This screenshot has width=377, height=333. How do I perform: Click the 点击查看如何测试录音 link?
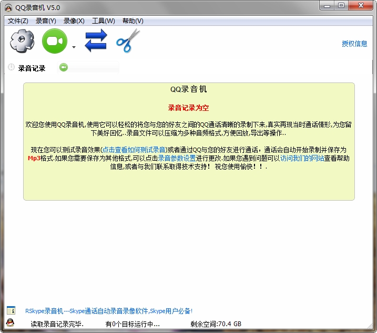(x=134, y=150)
